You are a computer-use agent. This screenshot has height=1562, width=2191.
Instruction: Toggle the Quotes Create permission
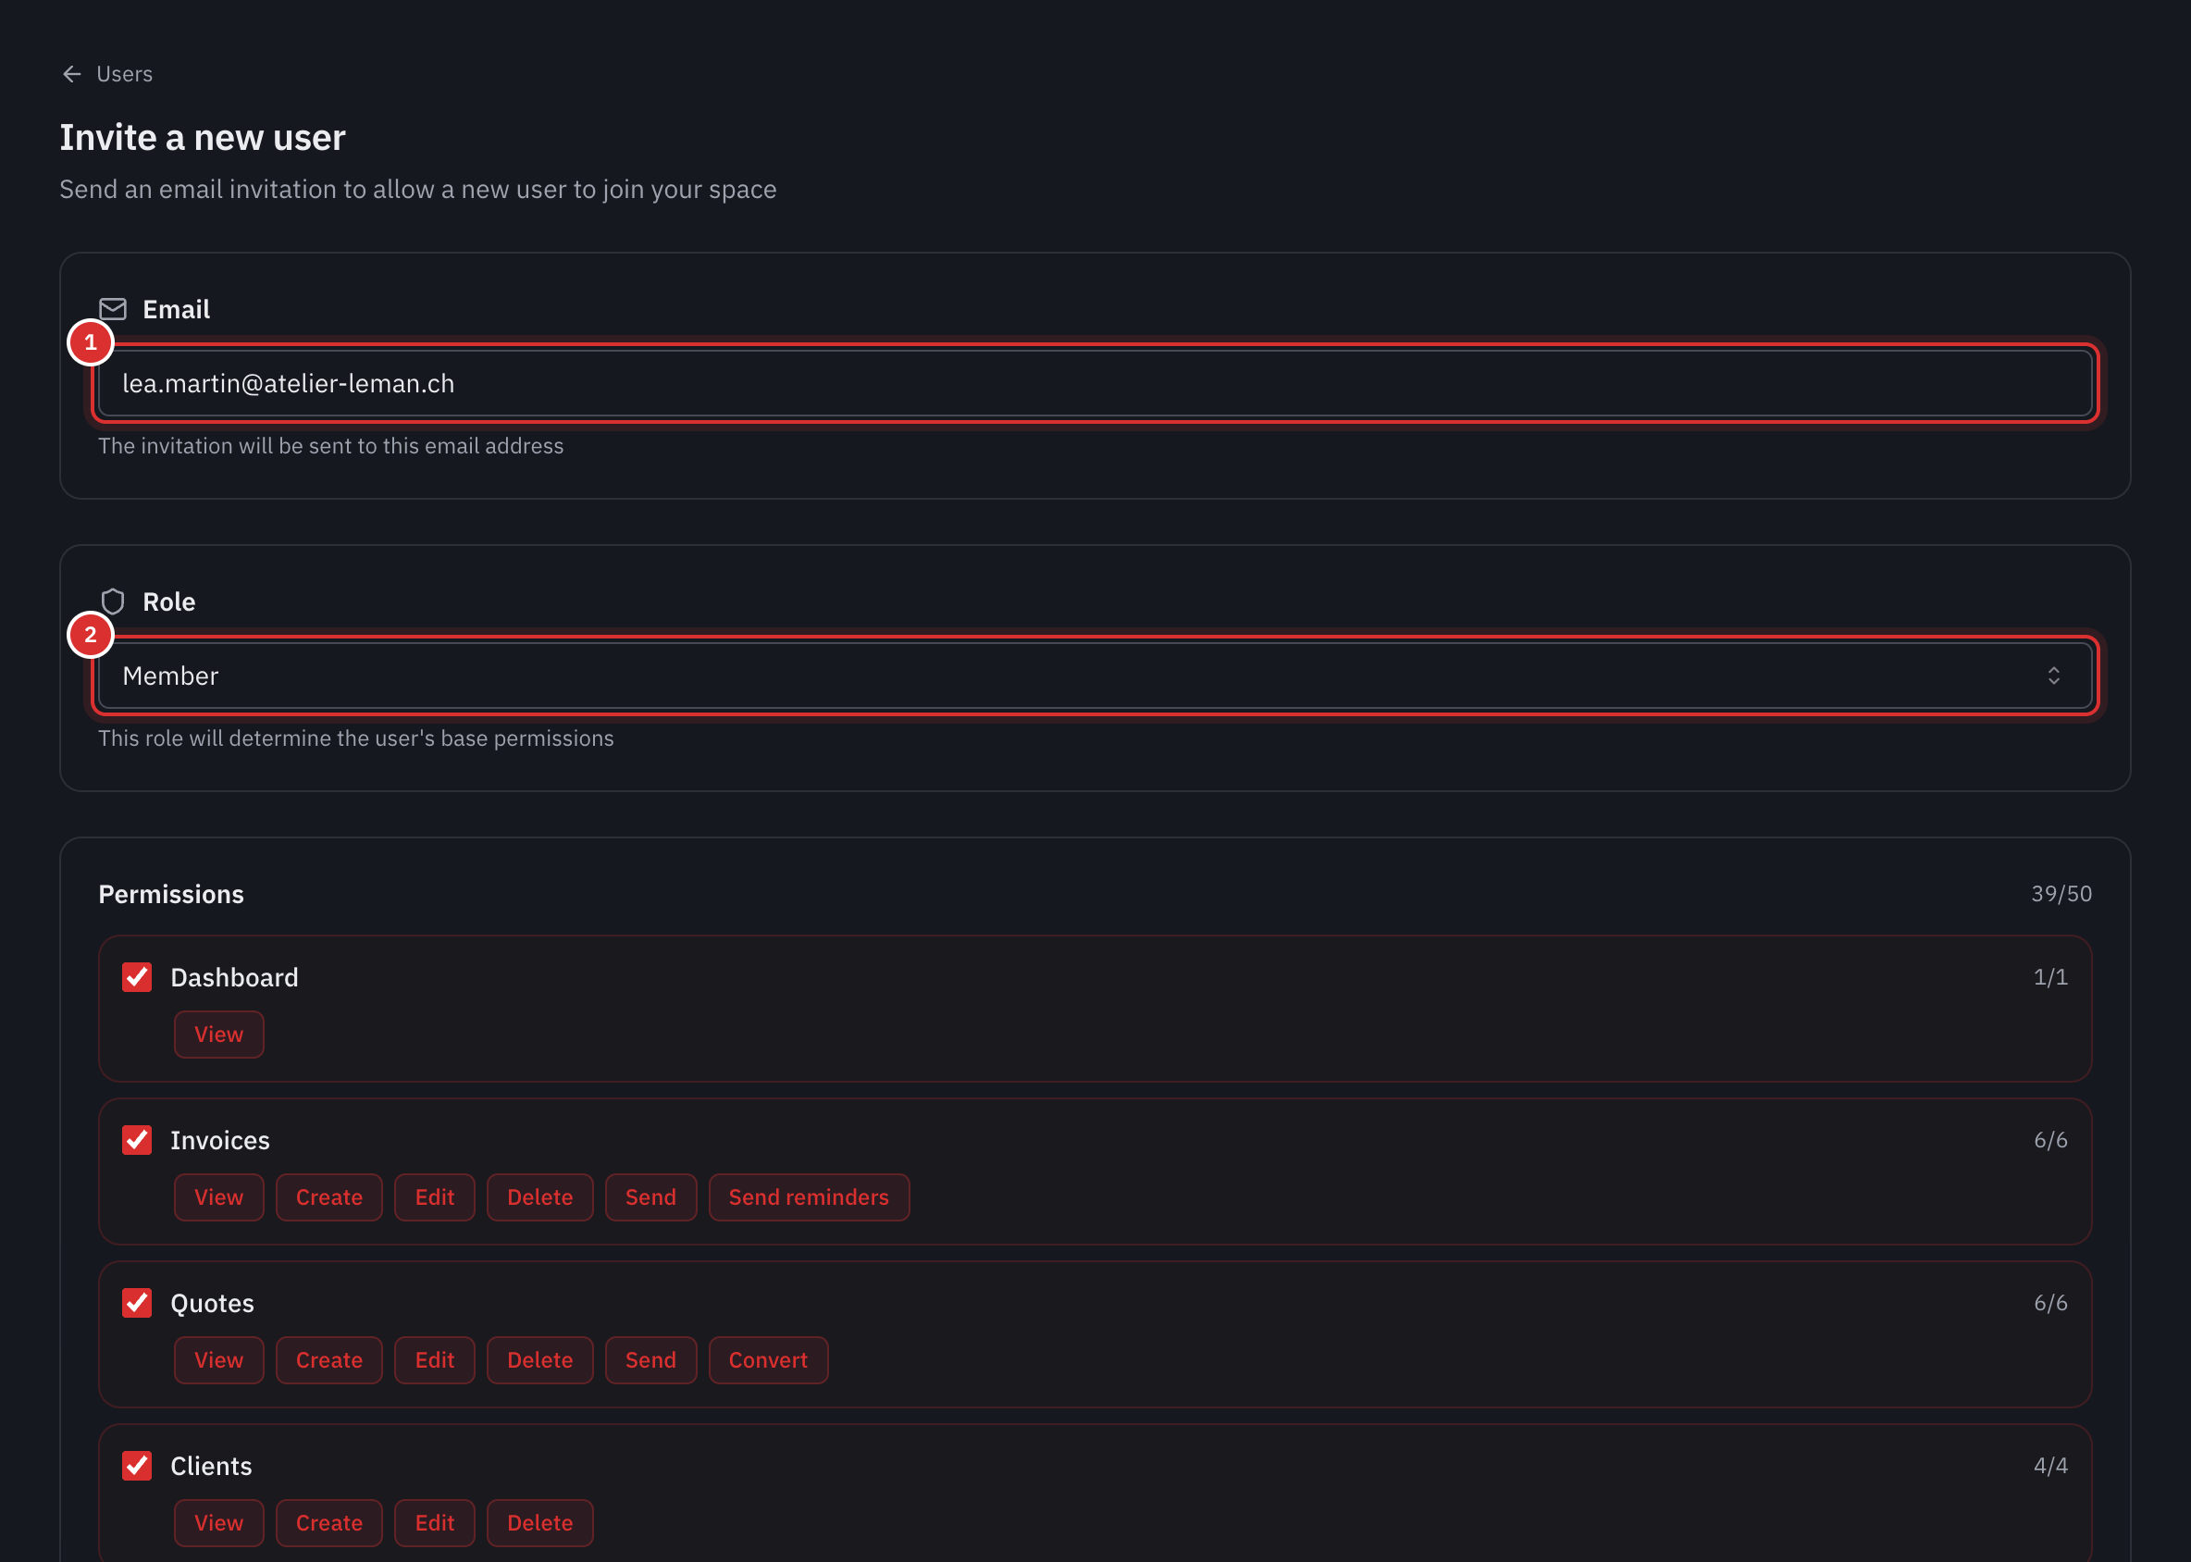point(329,1359)
